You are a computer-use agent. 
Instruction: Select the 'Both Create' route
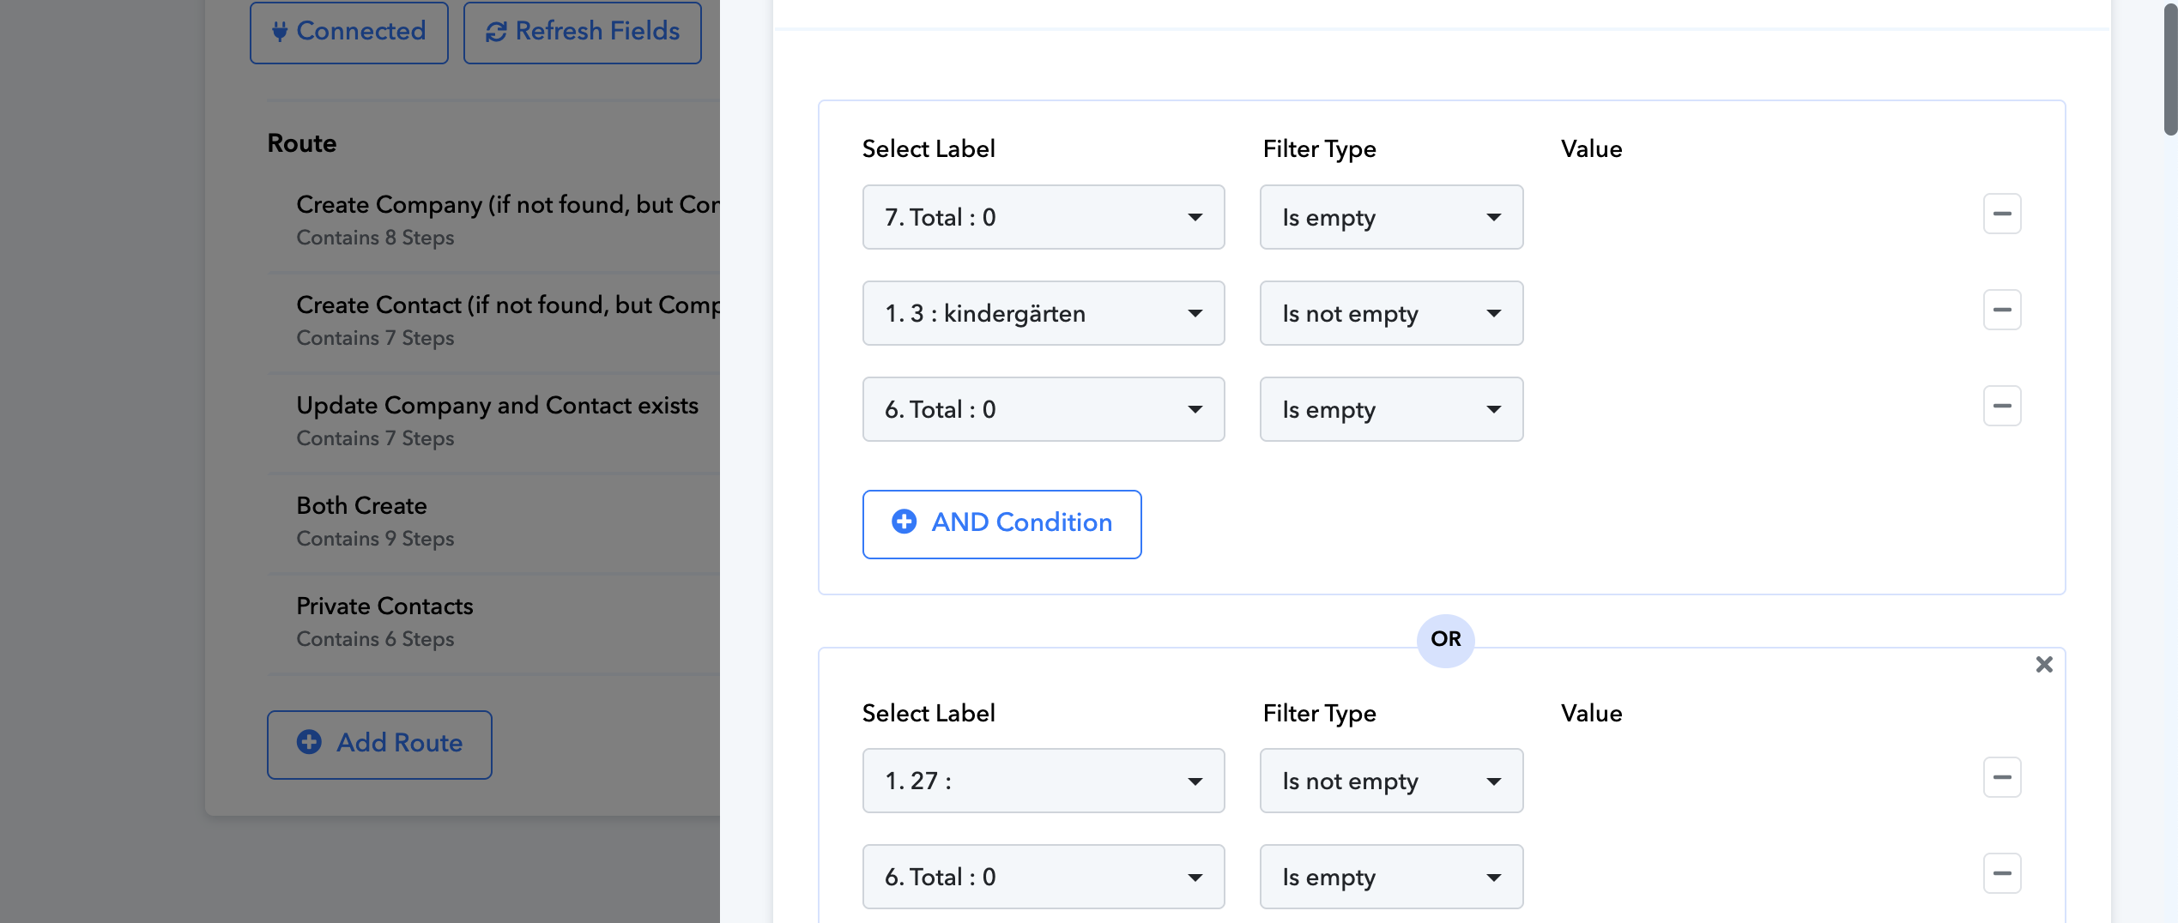tap(361, 506)
